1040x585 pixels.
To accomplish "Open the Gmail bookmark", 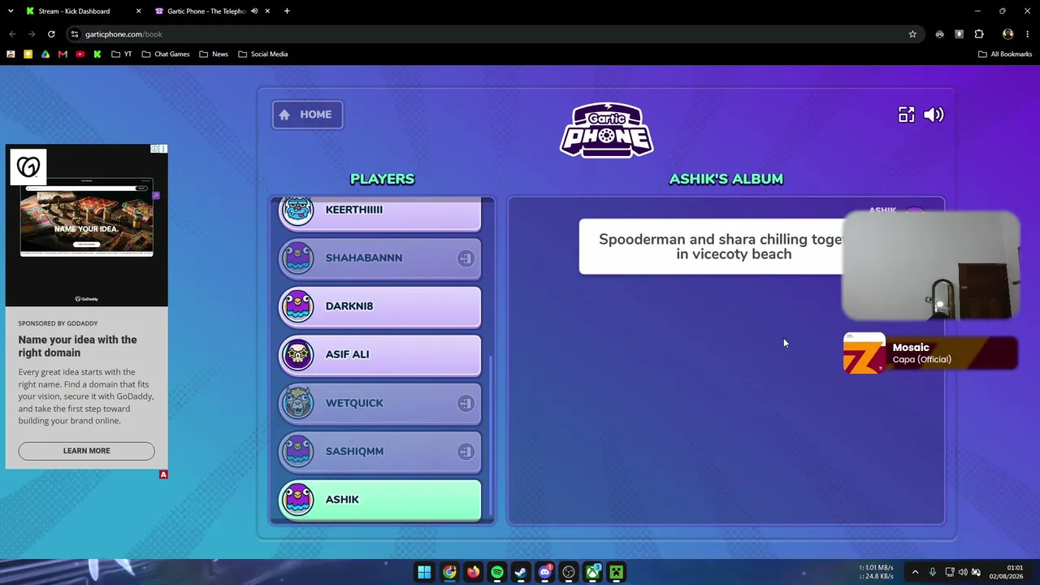I will tap(63, 54).
